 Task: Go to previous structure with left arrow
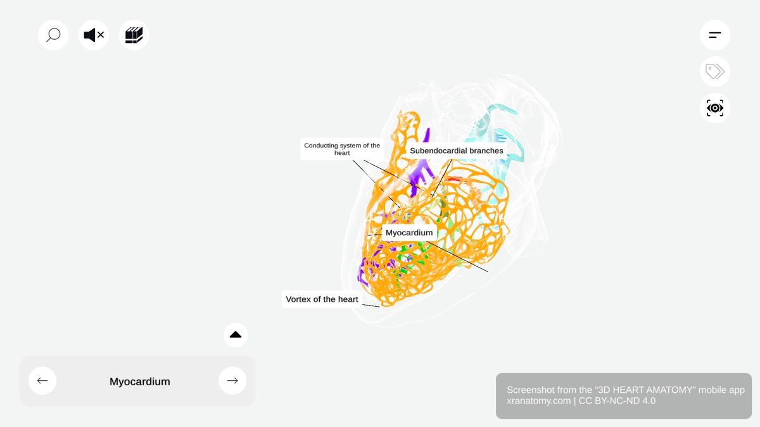pos(42,380)
